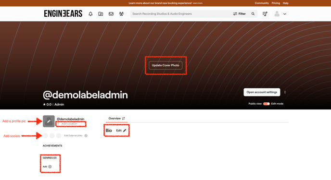Click the search magnifier icon
Image resolution: width=331 pixels, height=180 pixels.
coord(253,14)
